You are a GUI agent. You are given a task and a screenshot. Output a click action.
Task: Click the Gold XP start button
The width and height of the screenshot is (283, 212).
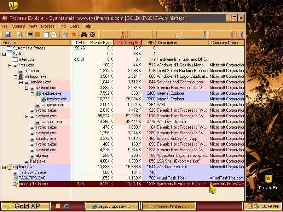click(x=25, y=206)
